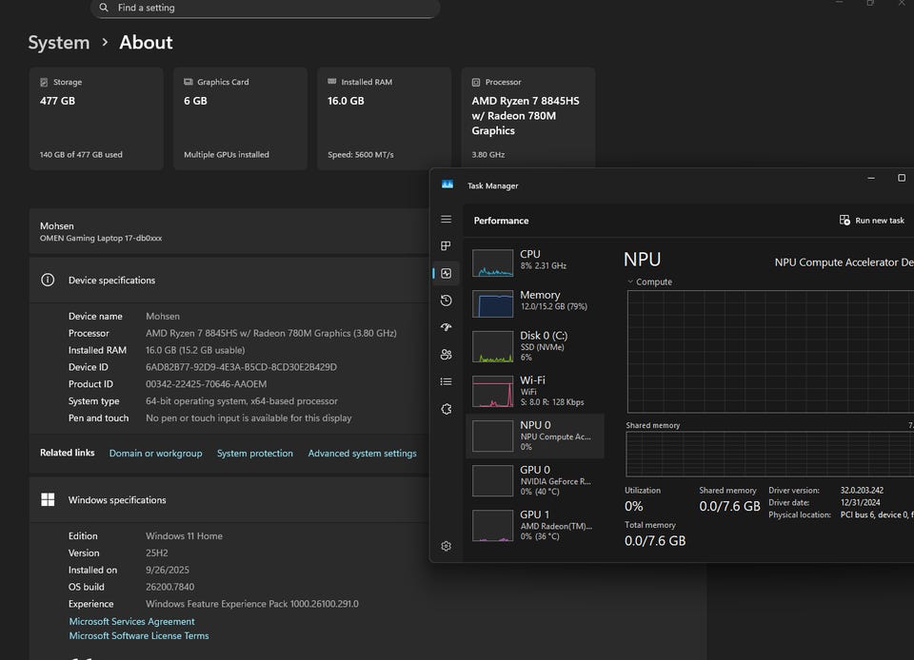
Task: Open Startup apps in Task Manager sidebar
Action: (446, 327)
